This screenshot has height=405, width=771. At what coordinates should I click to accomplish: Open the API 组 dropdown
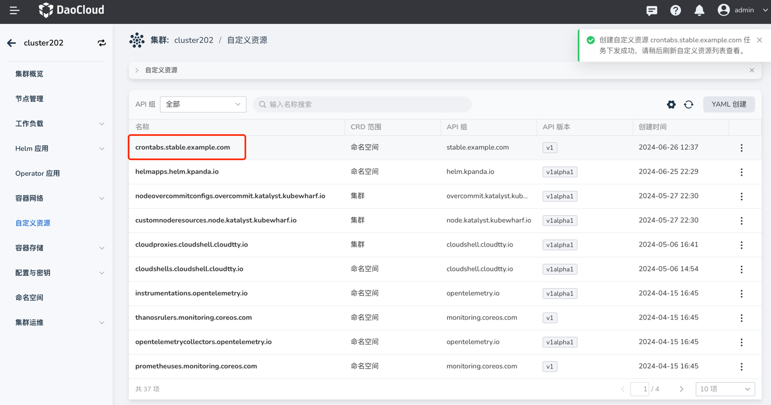pyautogui.click(x=203, y=104)
